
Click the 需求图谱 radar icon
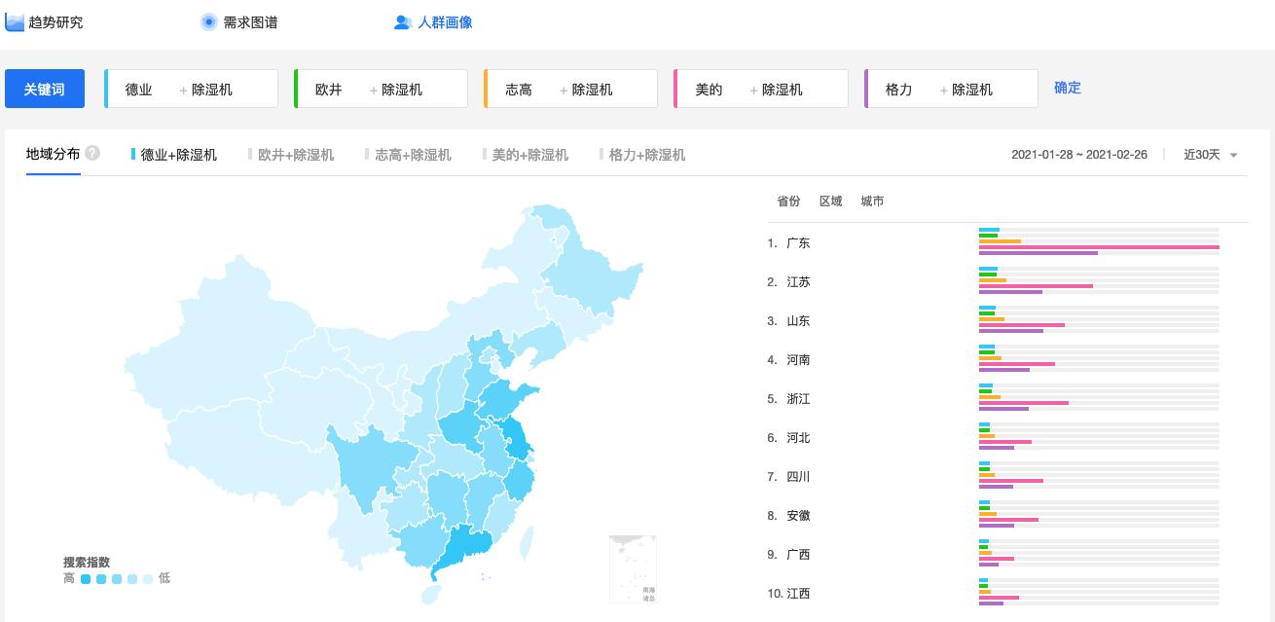tap(208, 21)
